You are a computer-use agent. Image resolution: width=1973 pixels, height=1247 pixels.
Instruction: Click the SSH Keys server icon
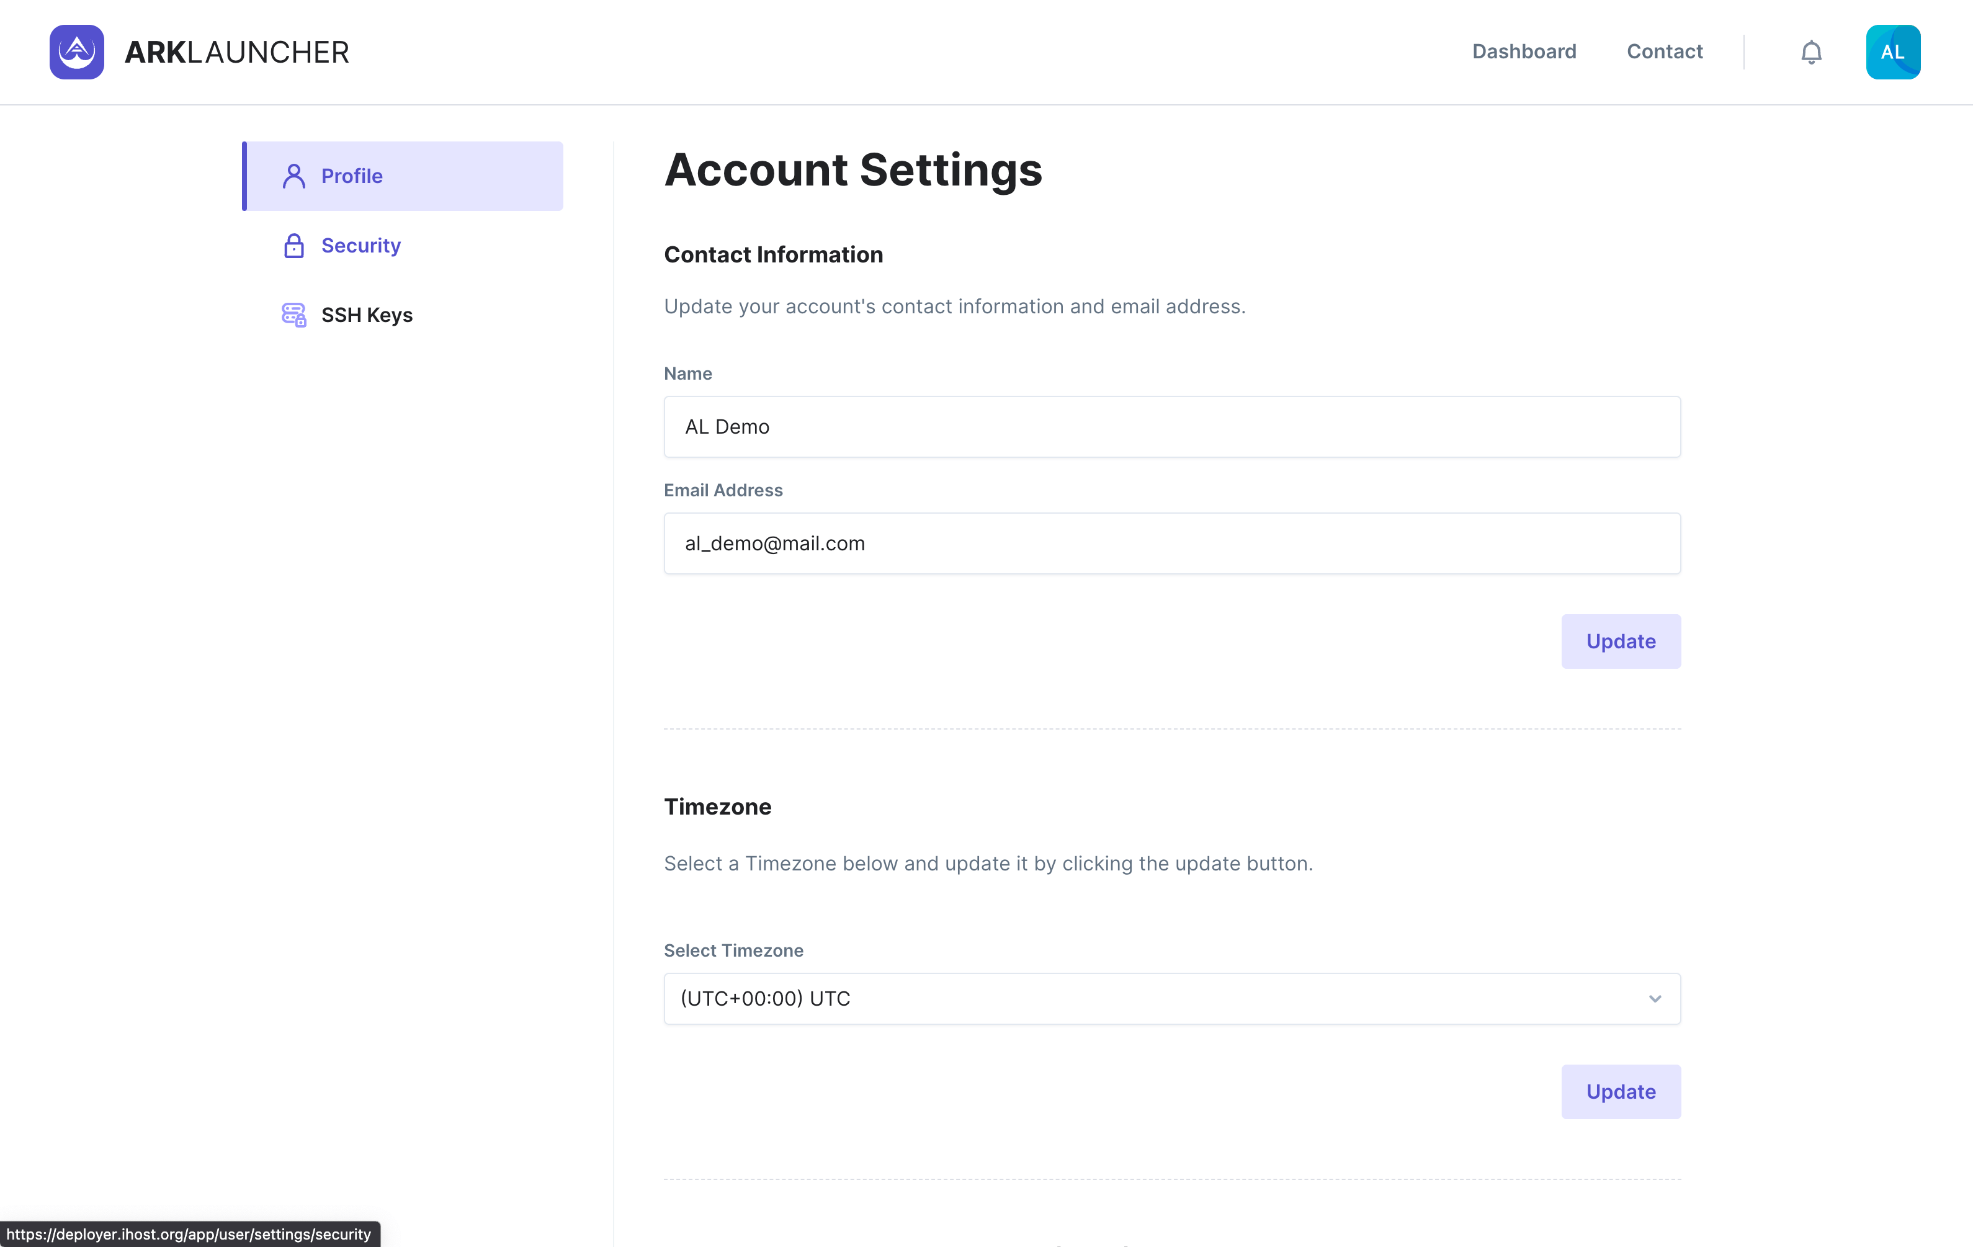(x=293, y=315)
